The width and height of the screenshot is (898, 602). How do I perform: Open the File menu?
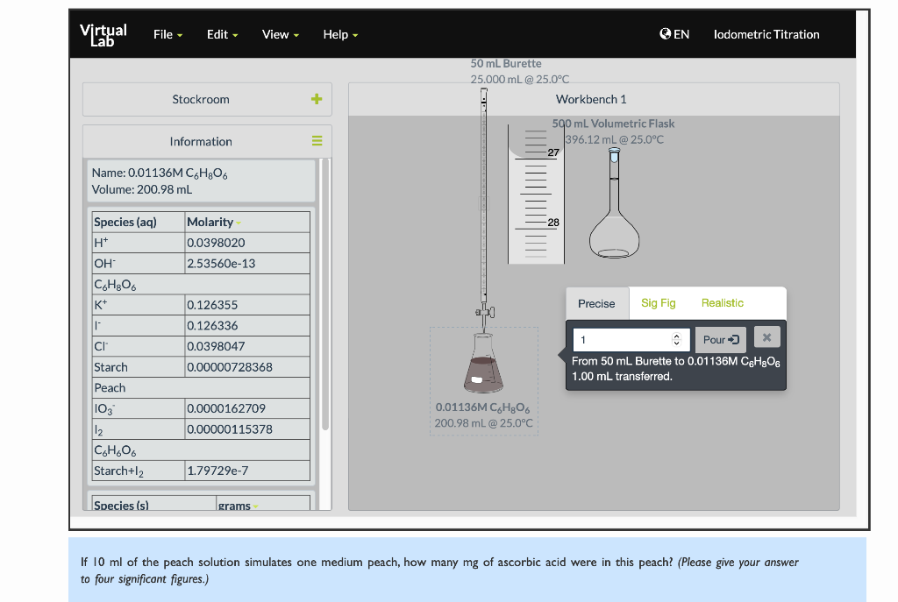tap(164, 35)
